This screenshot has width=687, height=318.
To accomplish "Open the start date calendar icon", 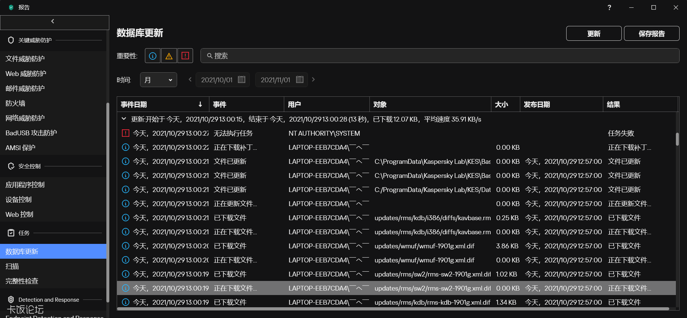I will pyautogui.click(x=242, y=80).
